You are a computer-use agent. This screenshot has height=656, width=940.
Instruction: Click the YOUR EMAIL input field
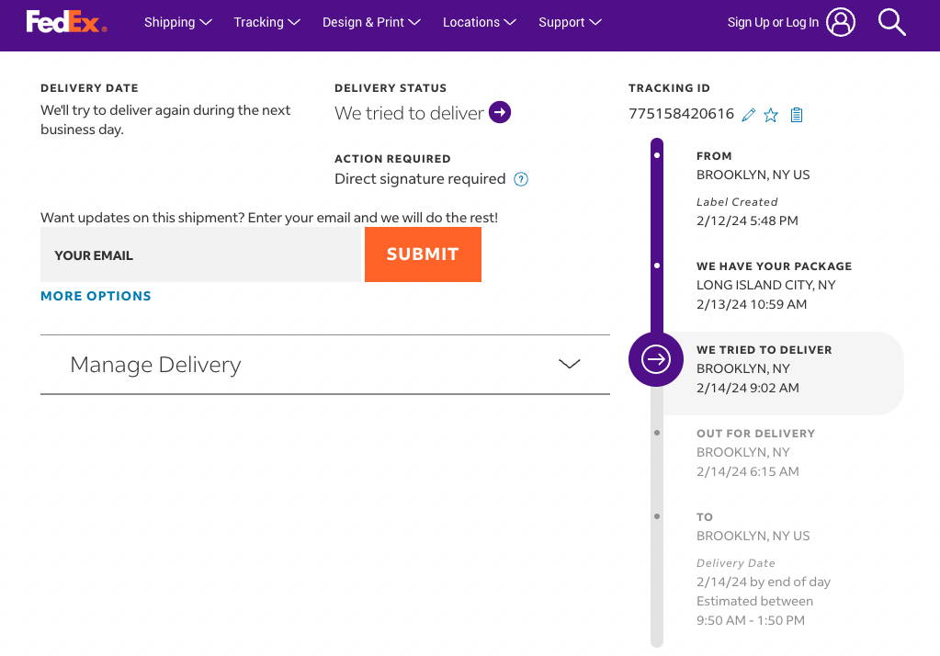pyautogui.click(x=202, y=254)
